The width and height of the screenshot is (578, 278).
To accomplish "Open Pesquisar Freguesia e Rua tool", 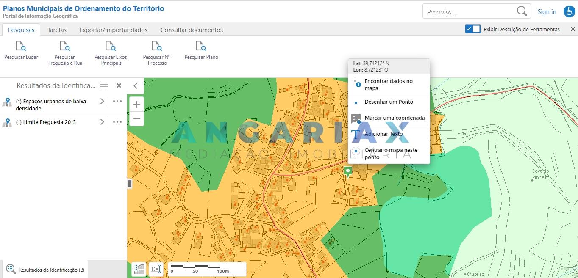I will click(65, 53).
